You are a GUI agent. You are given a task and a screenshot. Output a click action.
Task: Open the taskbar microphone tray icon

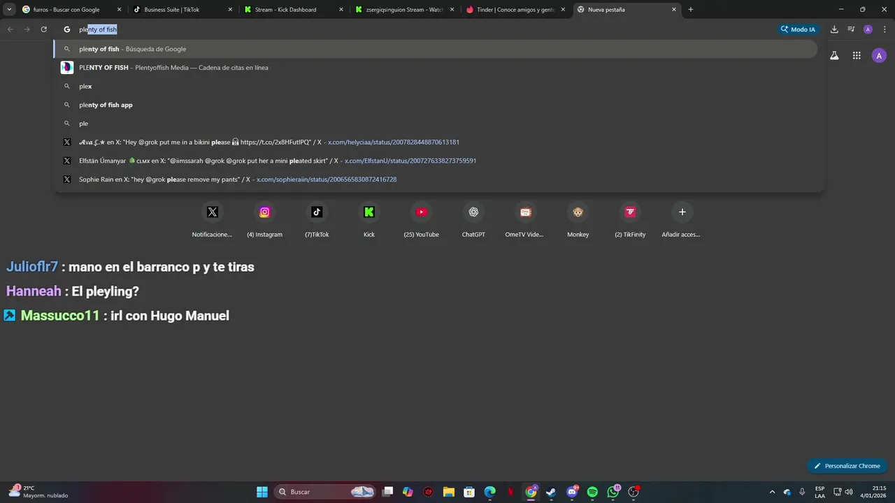[802, 492]
